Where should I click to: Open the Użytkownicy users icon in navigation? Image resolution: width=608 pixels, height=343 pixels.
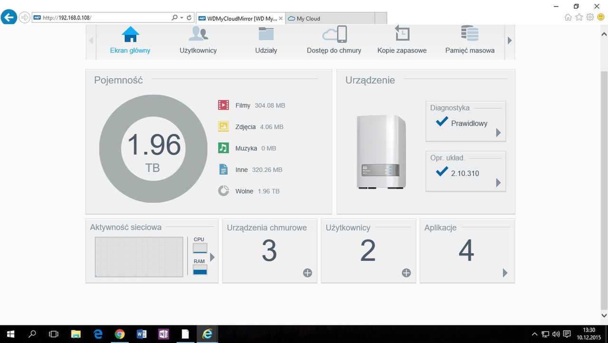point(198,34)
